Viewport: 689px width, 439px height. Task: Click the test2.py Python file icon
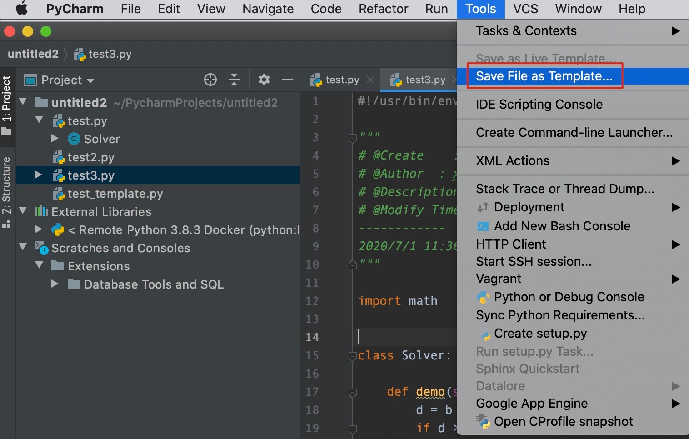coord(59,157)
